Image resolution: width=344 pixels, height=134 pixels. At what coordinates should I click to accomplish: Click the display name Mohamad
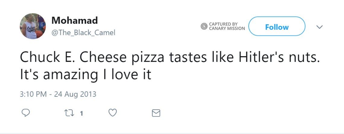tap(75, 20)
